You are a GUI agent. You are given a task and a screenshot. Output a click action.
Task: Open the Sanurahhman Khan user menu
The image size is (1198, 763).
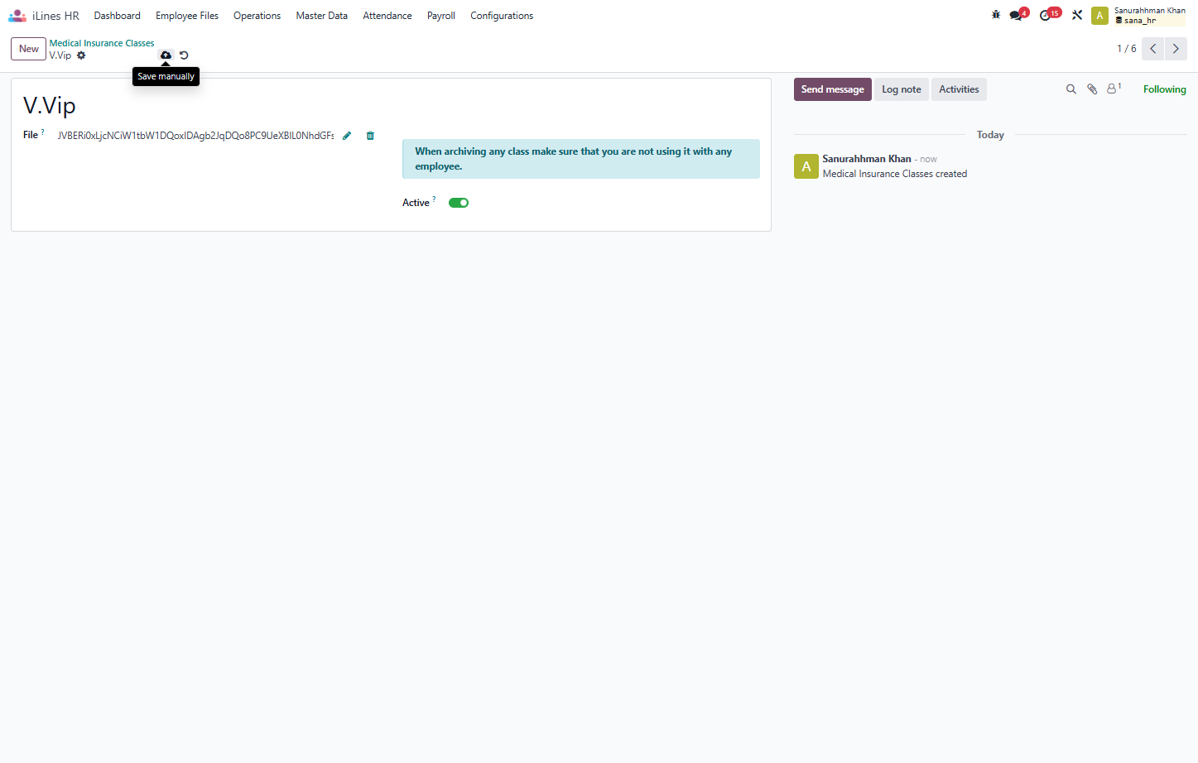[1149, 16]
